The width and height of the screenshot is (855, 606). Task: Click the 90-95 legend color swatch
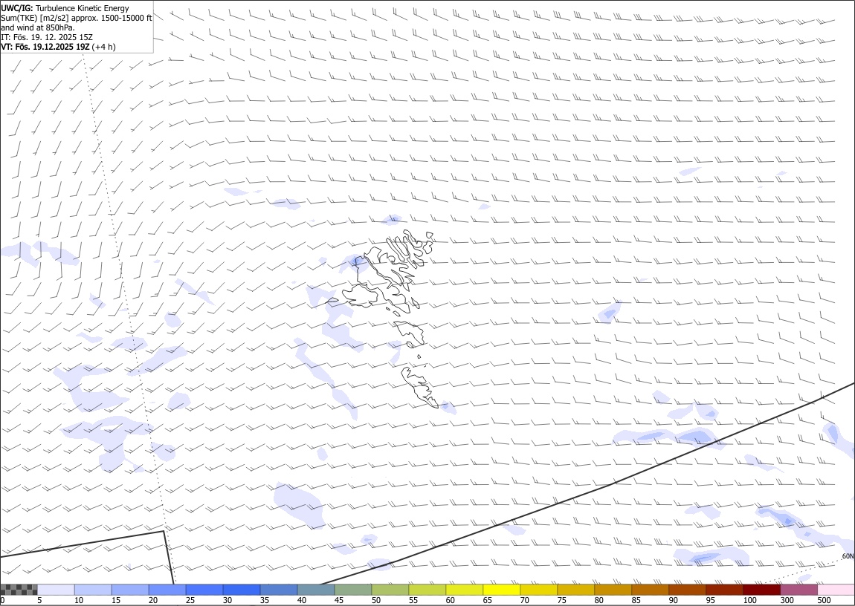click(687, 590)
